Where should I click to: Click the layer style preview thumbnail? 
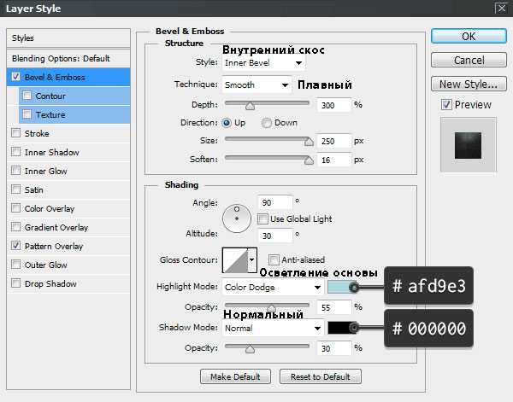coord(469,144)
